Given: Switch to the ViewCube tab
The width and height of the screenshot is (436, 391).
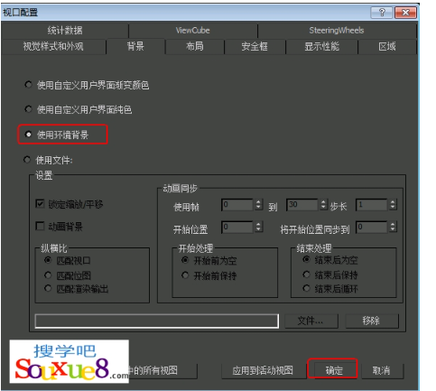Looking at the screenshot, I should pyautogui.click(x=193, y=31).
